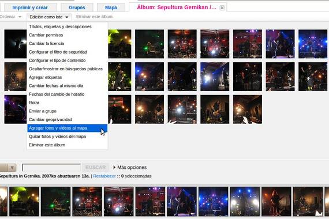The image size is (329, 219).
Task: Switch to the Grupos tab
Action: coord(77,7)
